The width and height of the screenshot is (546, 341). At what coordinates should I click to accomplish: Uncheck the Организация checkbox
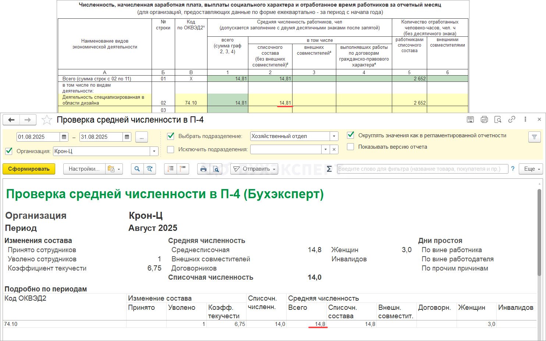pyautogui.click(x=9, y=151)
